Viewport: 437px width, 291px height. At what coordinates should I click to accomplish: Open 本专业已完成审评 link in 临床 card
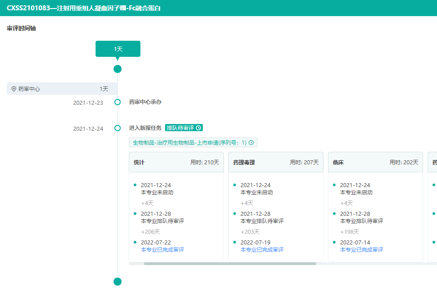(x=362, y=250)
